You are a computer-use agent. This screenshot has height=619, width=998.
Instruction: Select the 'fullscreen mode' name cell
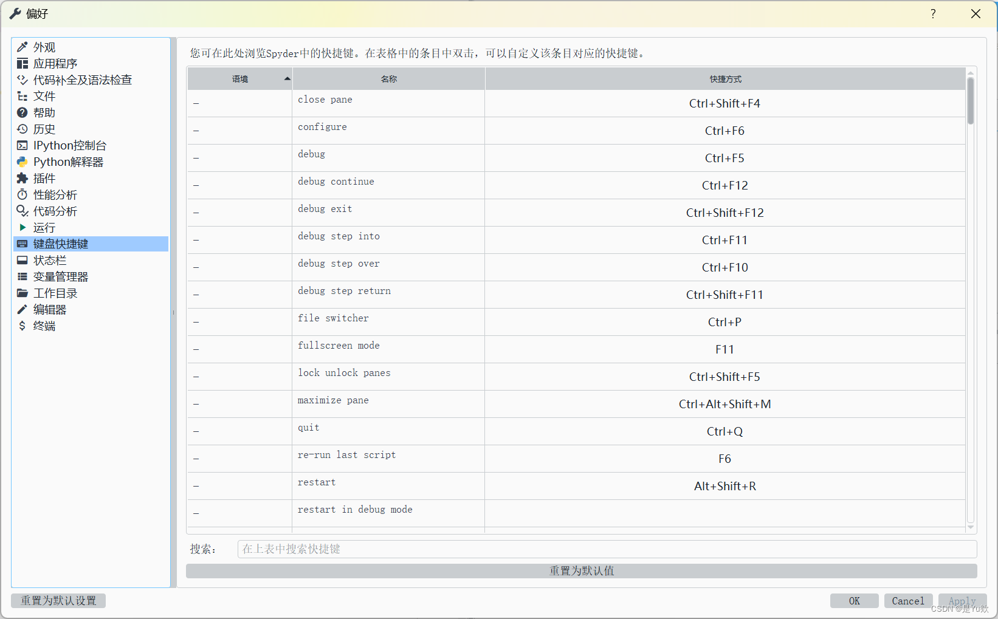click(388, 349)
